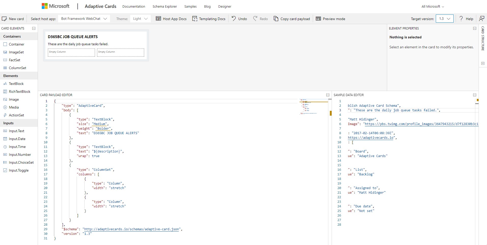Select the first Empty Column in card
This screenshot has height=245, width=487.
click(71, 53)
